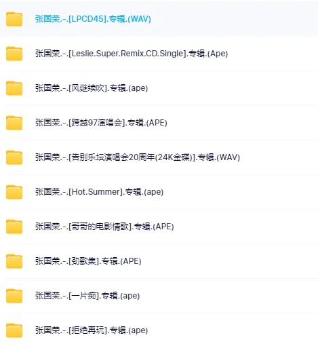
Task: Select folder icon for 告别乐坛演唱会20周年
Action: point(14,157)
